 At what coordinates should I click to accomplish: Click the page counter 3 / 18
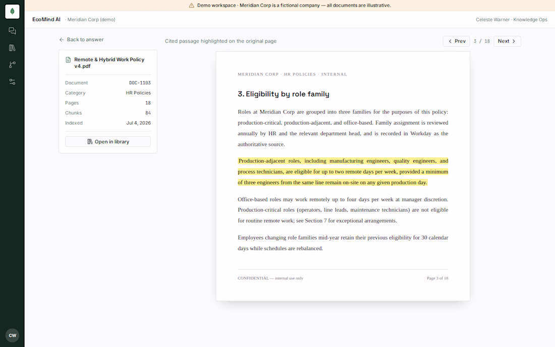tap(482, 41)
